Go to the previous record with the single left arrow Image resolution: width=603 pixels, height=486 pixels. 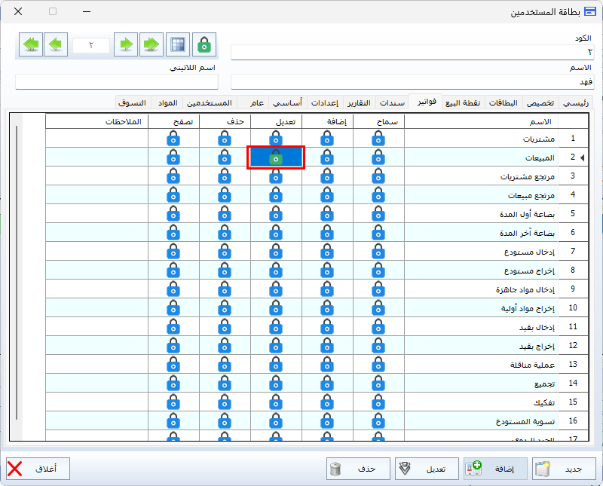click(55, 45)
